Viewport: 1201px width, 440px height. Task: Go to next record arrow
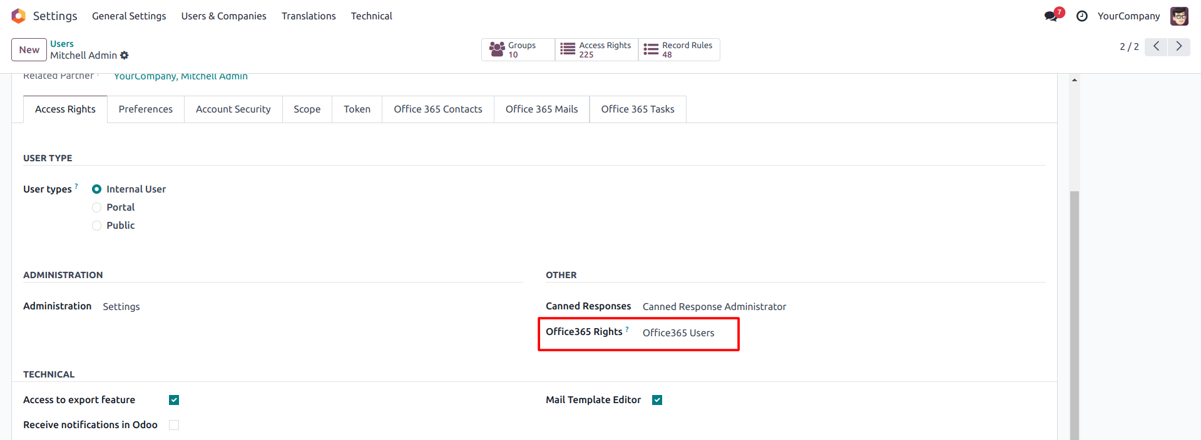click(1179, 47)
